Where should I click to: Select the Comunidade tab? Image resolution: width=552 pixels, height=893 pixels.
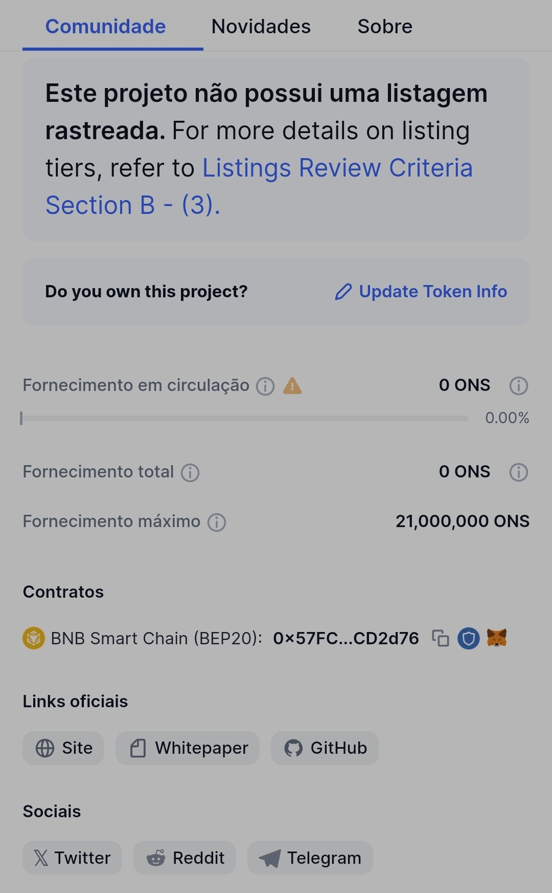click(x=106, y=27)
